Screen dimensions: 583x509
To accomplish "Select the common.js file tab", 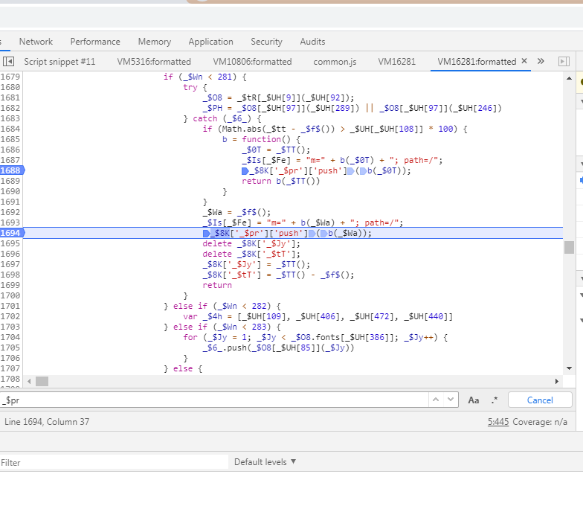I will 335,62.
